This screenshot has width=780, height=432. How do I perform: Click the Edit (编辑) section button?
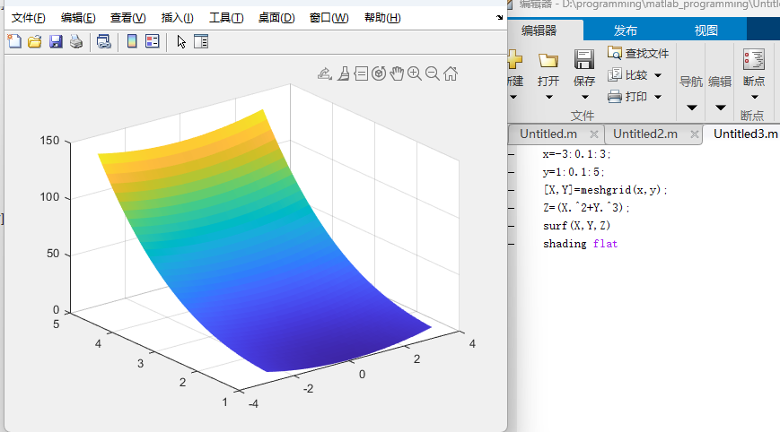(x=720, y=81)
